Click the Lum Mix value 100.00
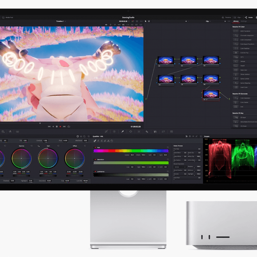 coord(85,181)
